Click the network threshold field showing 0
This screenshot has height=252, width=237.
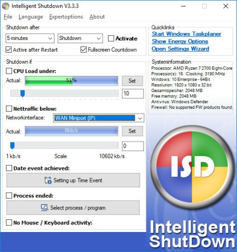click(133, 146)
